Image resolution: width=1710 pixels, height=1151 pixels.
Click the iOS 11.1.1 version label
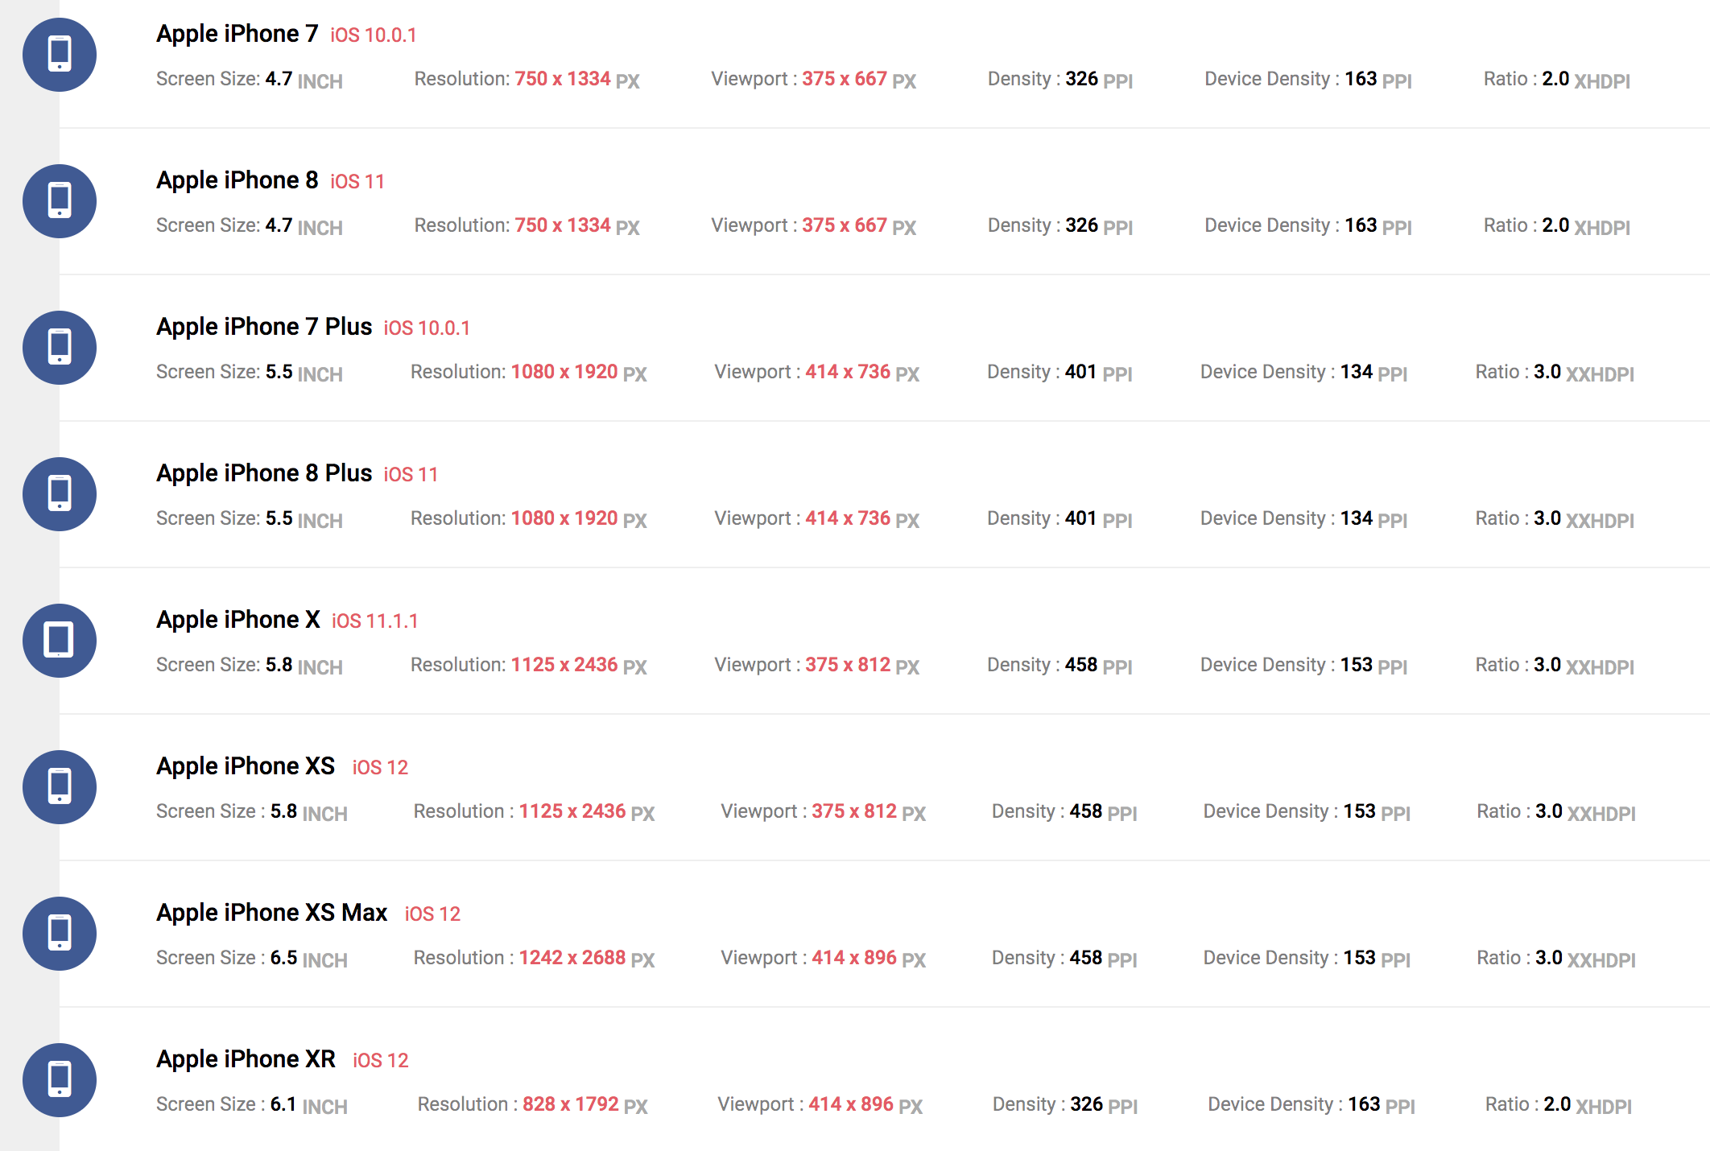(375, 621)
